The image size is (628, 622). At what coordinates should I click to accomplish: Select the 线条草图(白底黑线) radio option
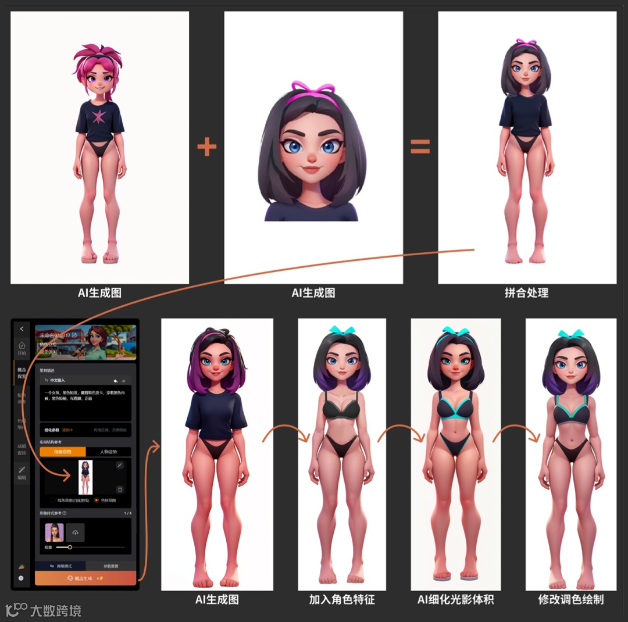point(70,501)
